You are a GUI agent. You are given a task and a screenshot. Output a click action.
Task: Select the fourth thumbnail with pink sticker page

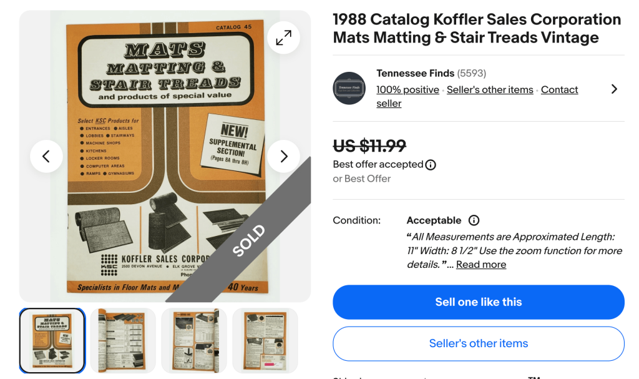[x=265, y=340]
